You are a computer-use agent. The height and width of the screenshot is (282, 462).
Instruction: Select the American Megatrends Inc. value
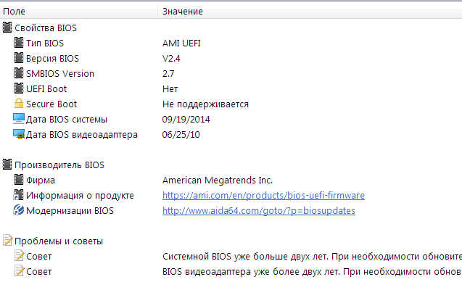(218, 181)
